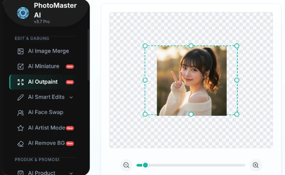Click the AI Remove BG eraser icon
Image resolution: width=285 pixels, height=175 pixels.
pyautogui.click(x=20, y=143)
